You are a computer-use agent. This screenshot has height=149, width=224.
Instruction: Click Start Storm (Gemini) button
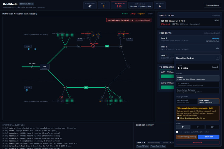pyautogui.click(x=186, y=137)
